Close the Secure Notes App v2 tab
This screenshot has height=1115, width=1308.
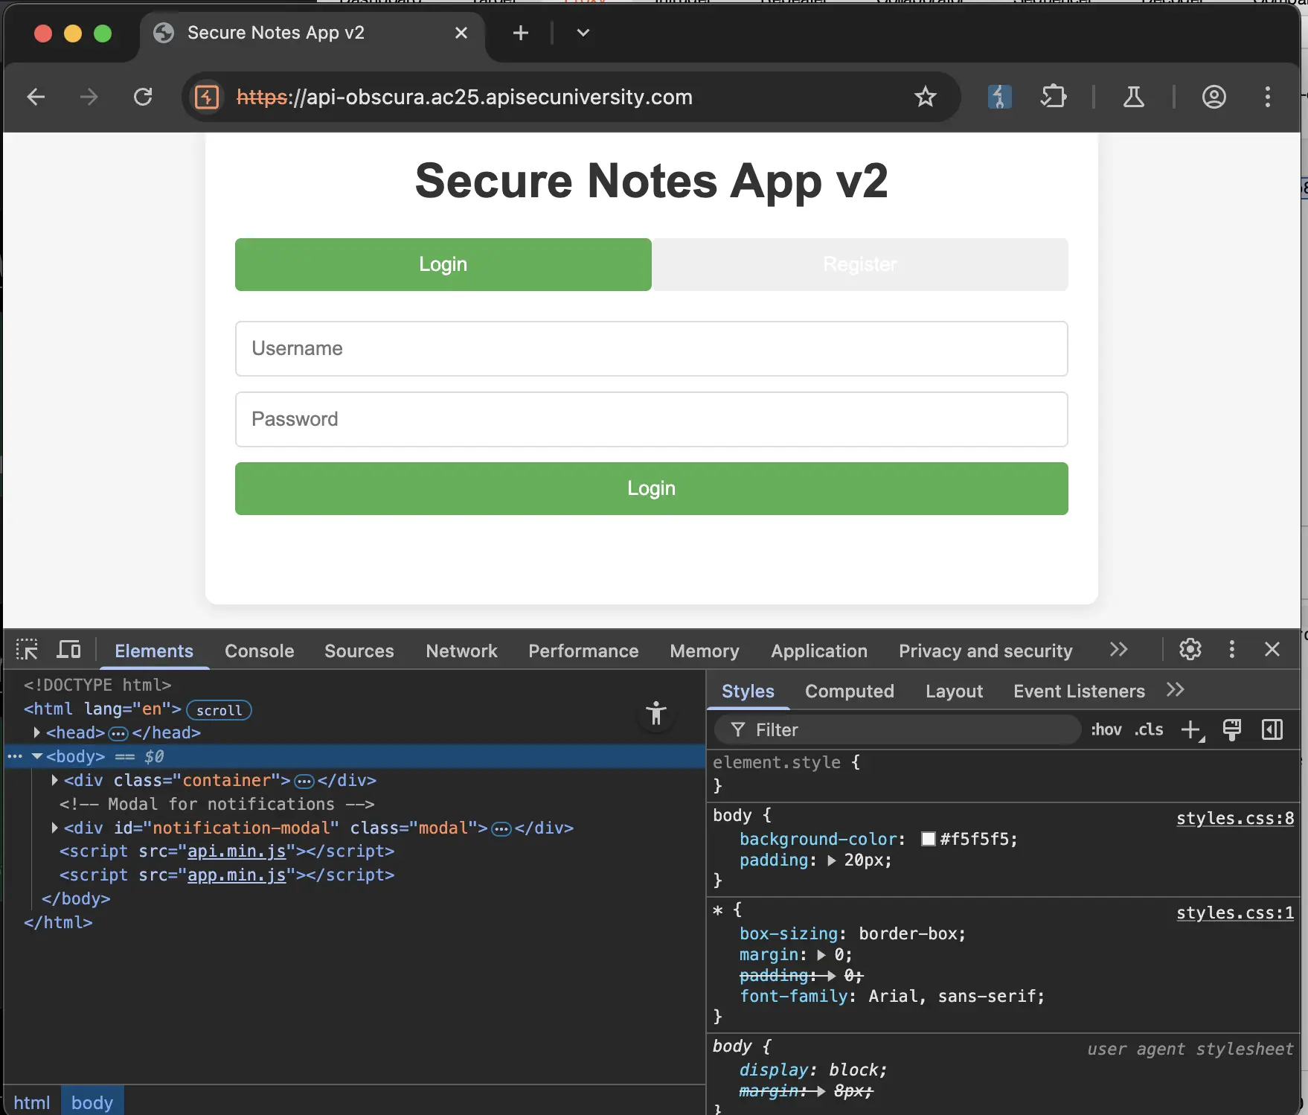[x=461, y=33]
